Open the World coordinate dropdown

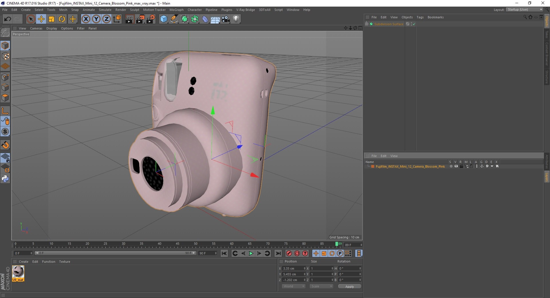click(x=294, y=286)
